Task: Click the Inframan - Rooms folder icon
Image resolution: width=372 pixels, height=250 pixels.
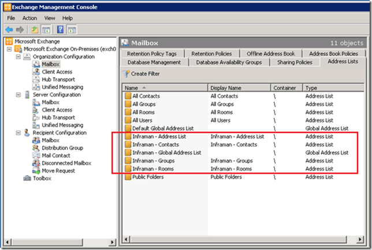Action: (128, 169)
